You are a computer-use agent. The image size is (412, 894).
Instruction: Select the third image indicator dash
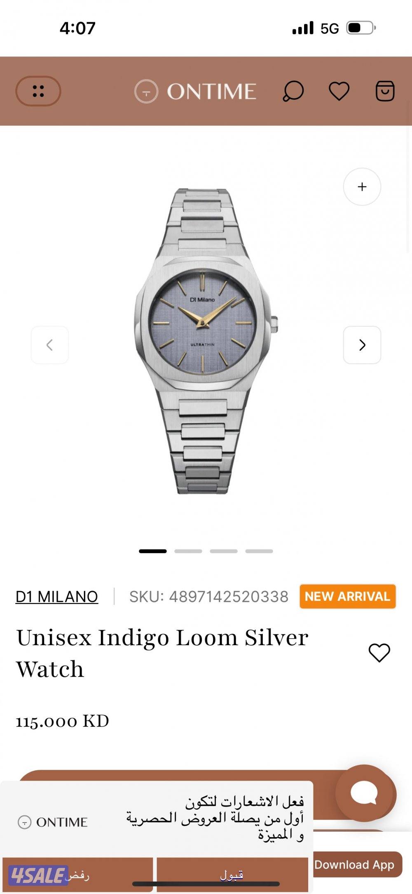(224, 551)
